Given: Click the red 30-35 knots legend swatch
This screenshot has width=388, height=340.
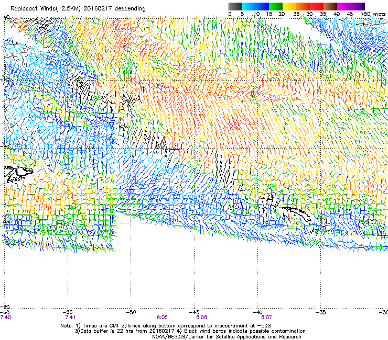Looking at the screenshot, I should (x=317, y=6).
